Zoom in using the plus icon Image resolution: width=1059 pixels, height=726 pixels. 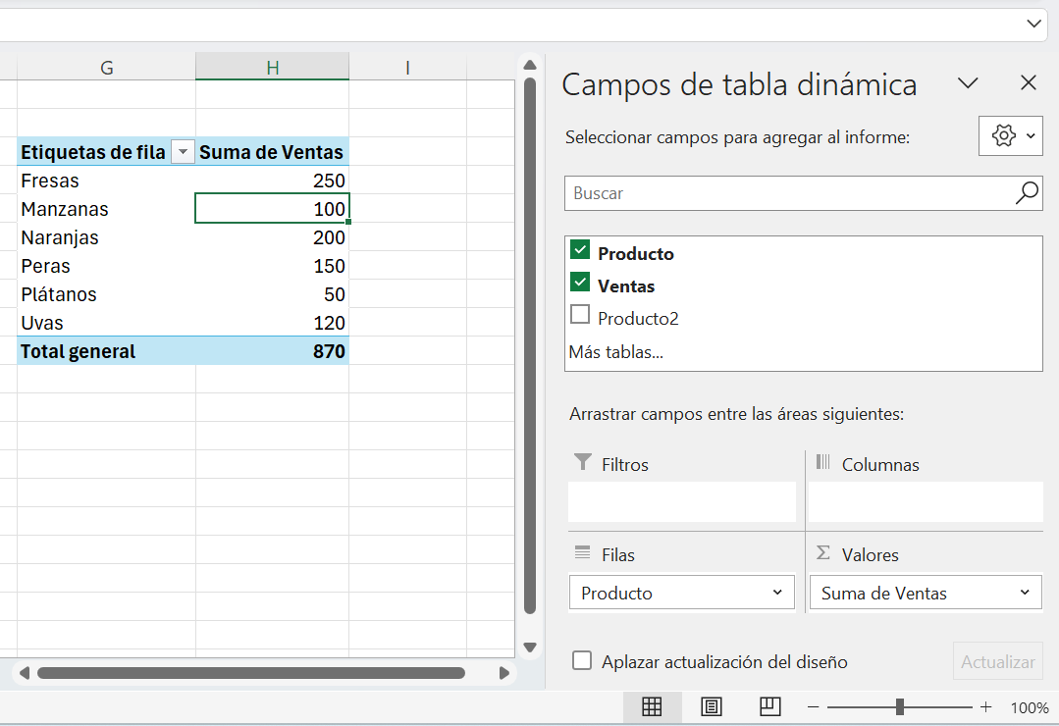(985, 706)
